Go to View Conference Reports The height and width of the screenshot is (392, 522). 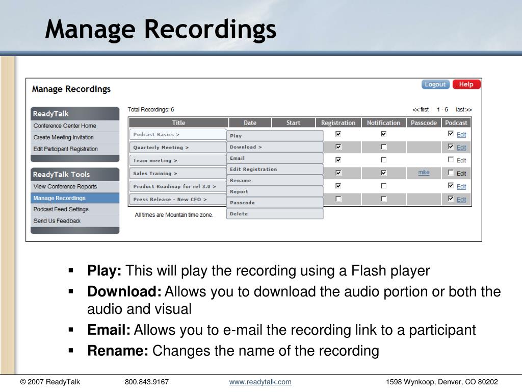(x=65, y=187)
